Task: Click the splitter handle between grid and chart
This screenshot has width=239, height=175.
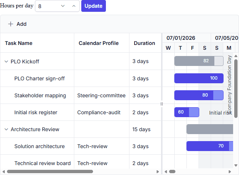Action: pos(162,104)
